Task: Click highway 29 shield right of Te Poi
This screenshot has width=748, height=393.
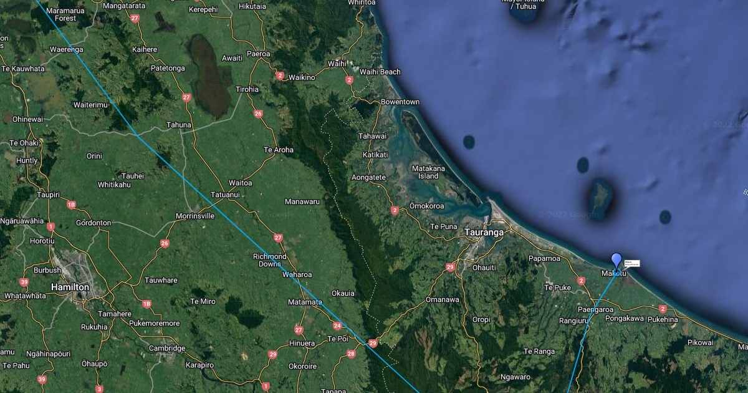Action: [x=373, y=342]
